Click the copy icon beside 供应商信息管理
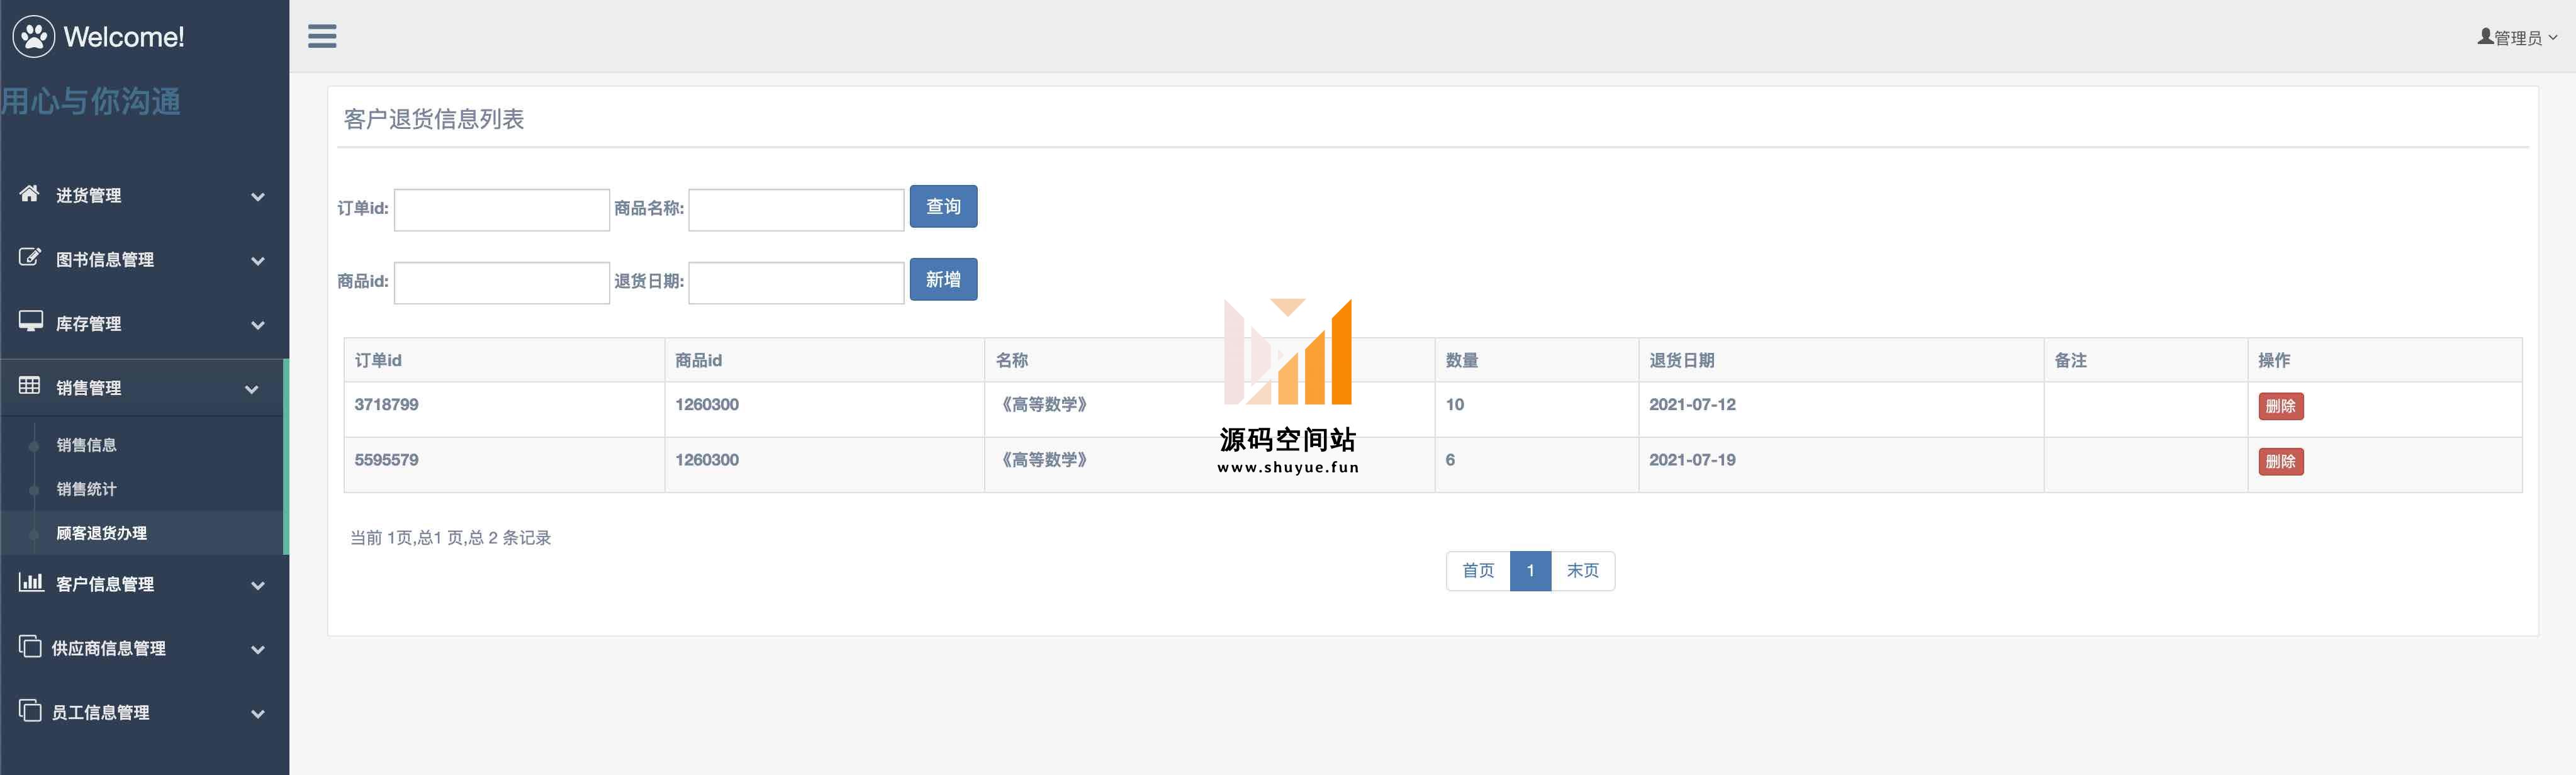This screenshot has height=775, width=2576. pos(30,646)
